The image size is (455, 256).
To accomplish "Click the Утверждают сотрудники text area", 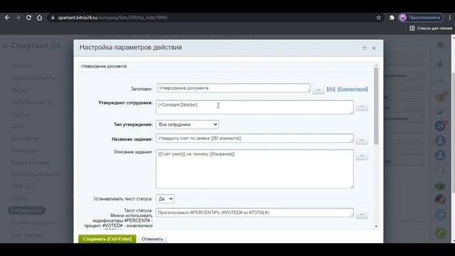I will (x=255, y=107).
